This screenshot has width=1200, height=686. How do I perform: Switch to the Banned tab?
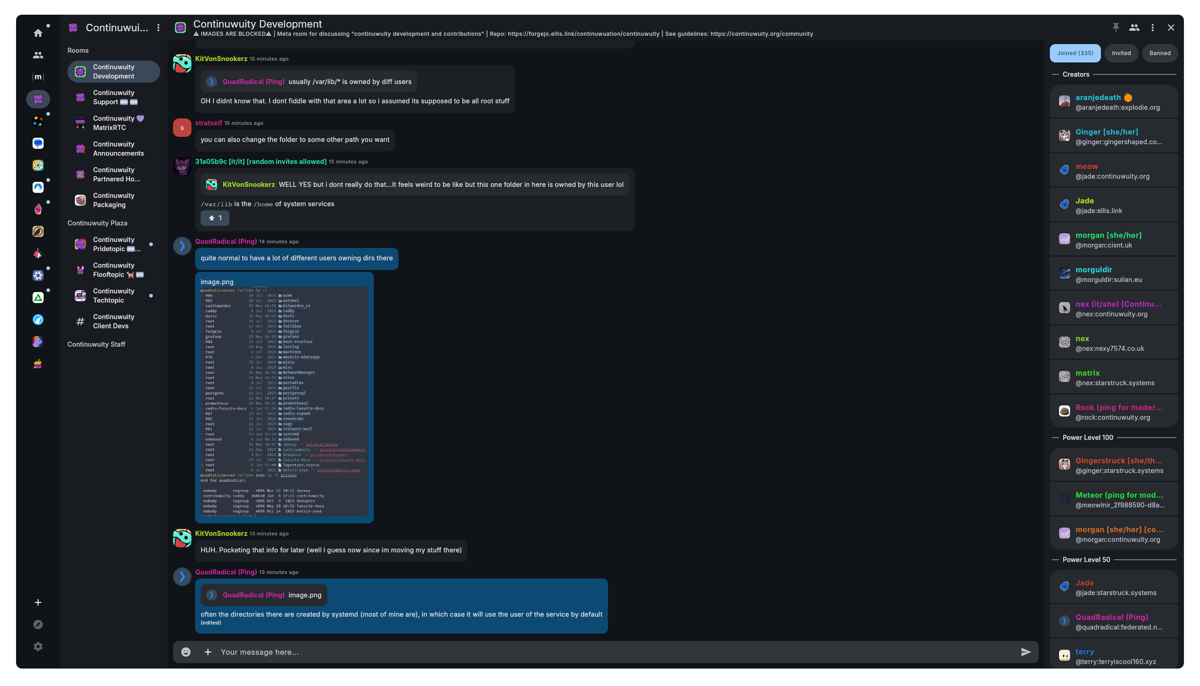coord(1160,53)
